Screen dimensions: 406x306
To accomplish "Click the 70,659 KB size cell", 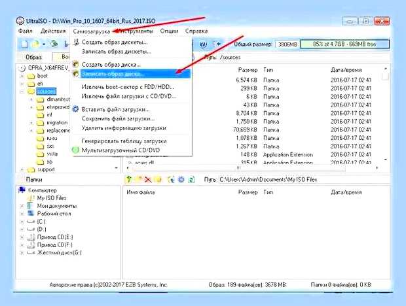I will point(245,129).
